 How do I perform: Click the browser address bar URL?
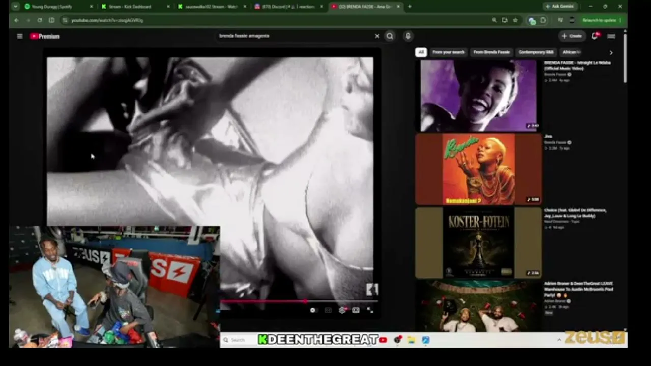[107, 20]
